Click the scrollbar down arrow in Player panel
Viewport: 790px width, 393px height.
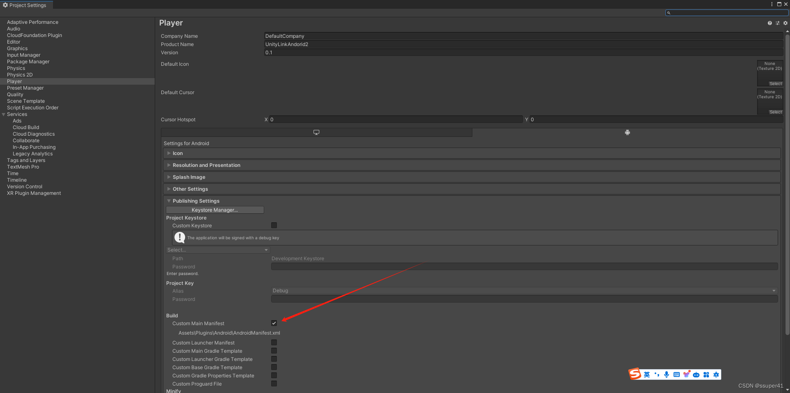coord(787,390)
